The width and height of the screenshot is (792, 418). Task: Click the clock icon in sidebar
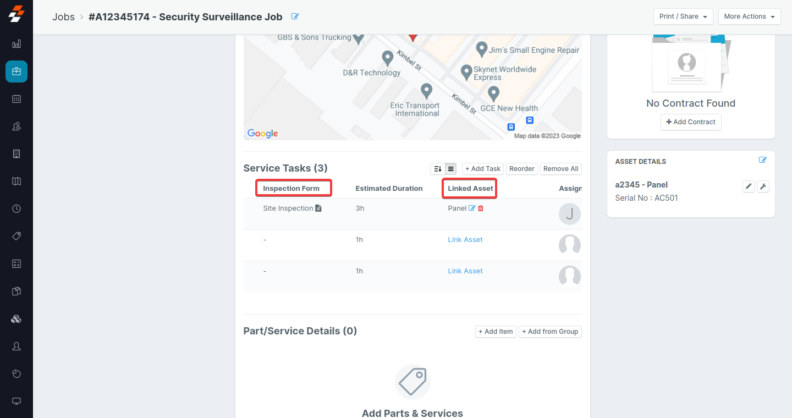(16, 209)
